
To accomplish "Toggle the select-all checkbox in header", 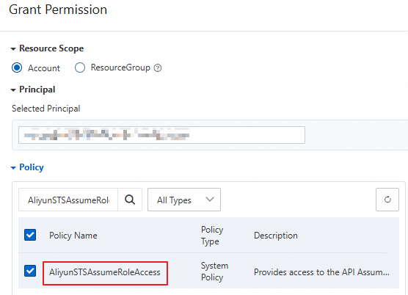I will tap(30, 235).
